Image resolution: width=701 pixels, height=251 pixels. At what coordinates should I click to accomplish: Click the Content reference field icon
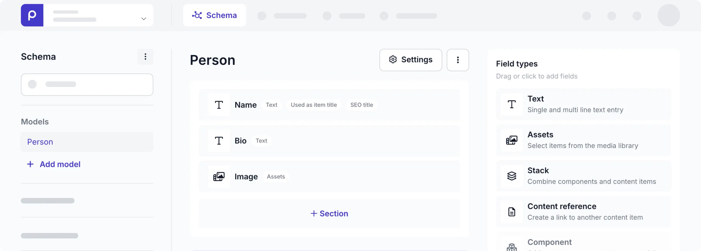tap(512, 212)
